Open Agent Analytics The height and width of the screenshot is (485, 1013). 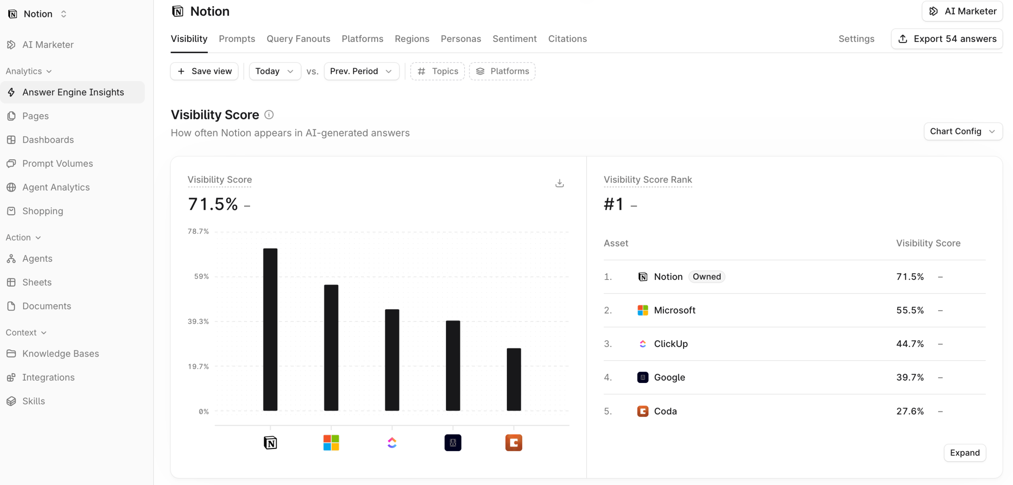click(72, 187)
